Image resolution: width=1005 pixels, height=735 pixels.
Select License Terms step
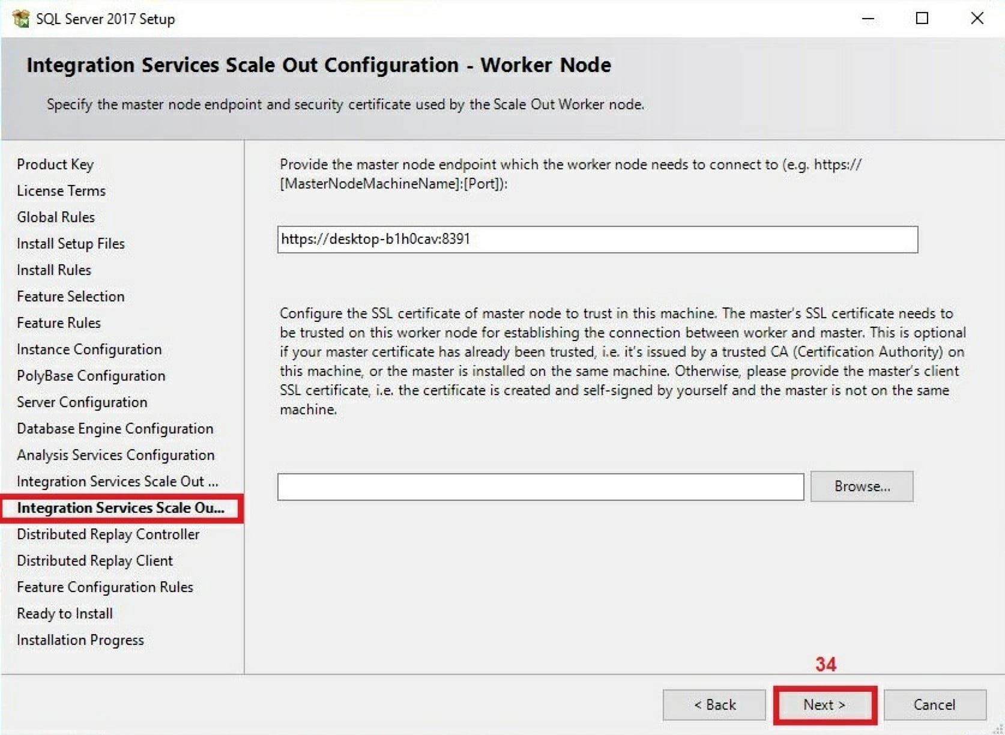61,191
